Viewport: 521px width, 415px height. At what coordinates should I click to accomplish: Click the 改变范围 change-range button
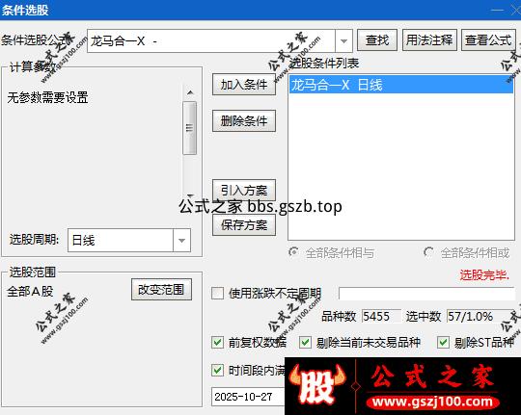coord(161,290)
